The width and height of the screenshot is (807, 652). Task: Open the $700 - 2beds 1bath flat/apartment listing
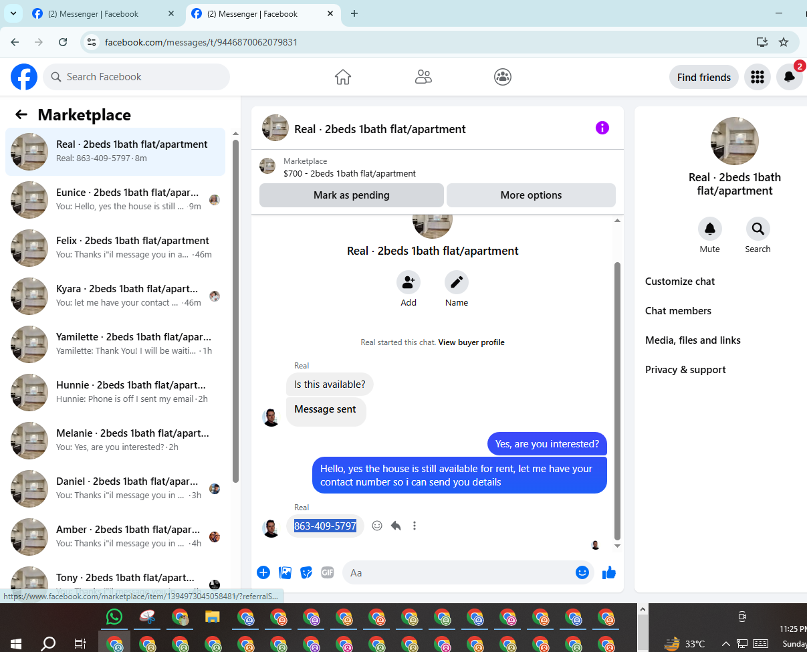click(350, 173)
